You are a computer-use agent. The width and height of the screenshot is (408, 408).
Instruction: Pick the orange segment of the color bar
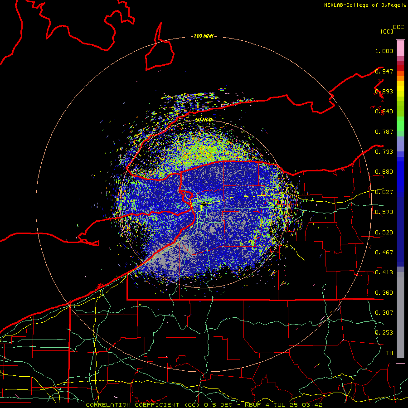[x=400, y=78]
